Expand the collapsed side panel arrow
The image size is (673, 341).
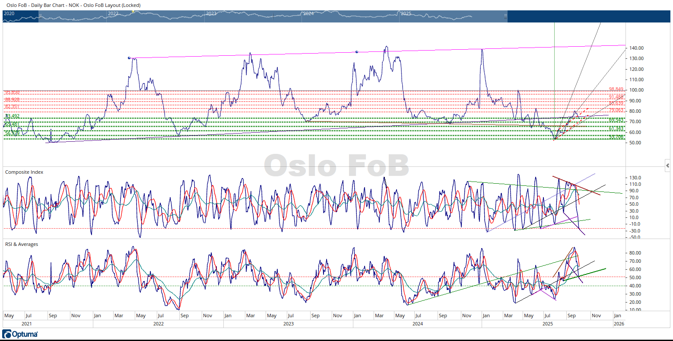tap(667, 166)
